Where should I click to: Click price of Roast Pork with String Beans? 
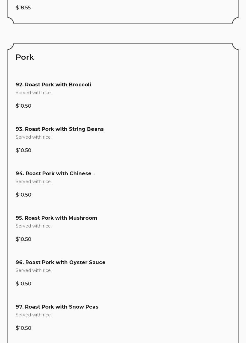[24, 150]
